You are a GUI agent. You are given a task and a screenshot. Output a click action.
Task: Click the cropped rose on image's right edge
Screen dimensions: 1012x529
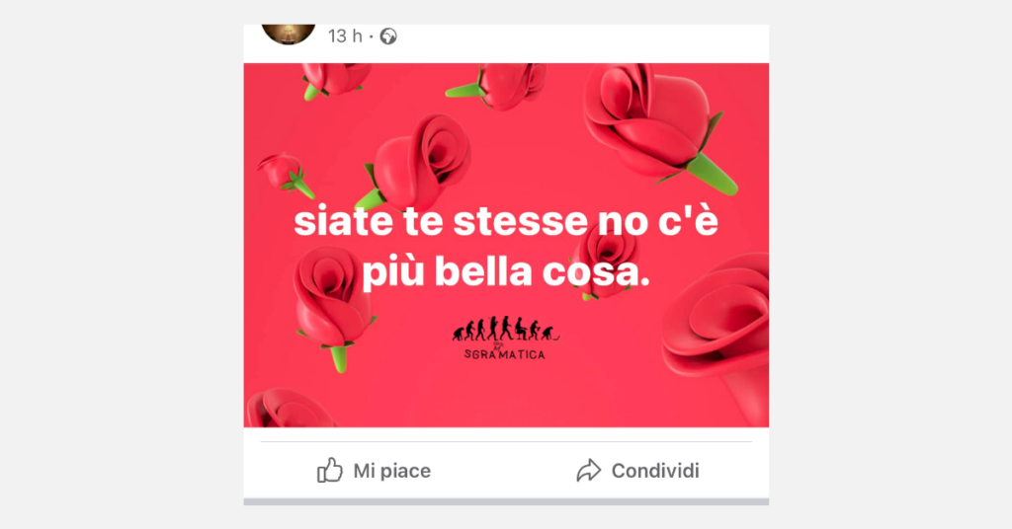point(717,339)
